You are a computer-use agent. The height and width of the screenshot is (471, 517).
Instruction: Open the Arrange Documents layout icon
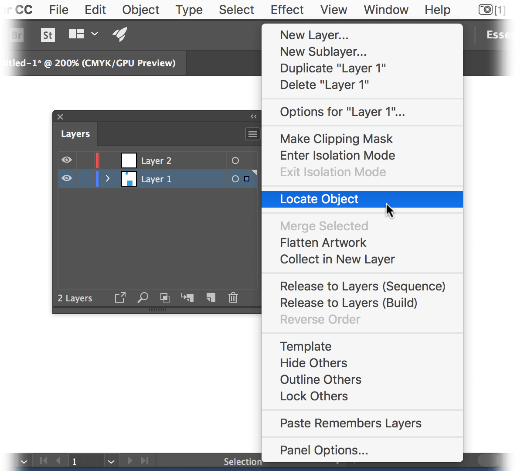pos(76,34)
